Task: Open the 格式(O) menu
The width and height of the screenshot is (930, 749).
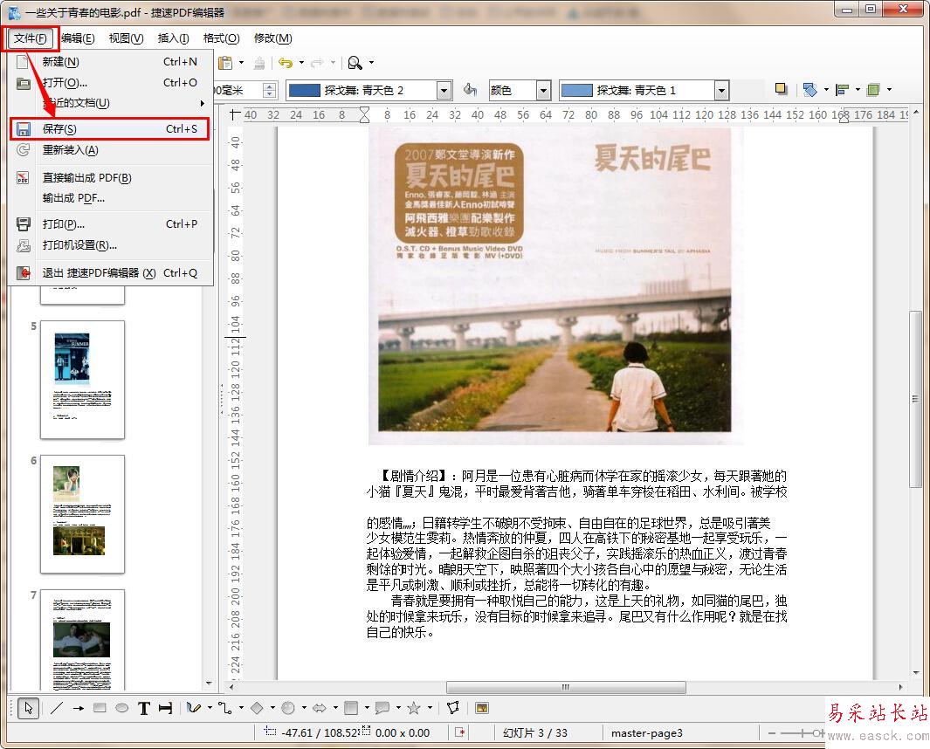Action: (221, 38)
